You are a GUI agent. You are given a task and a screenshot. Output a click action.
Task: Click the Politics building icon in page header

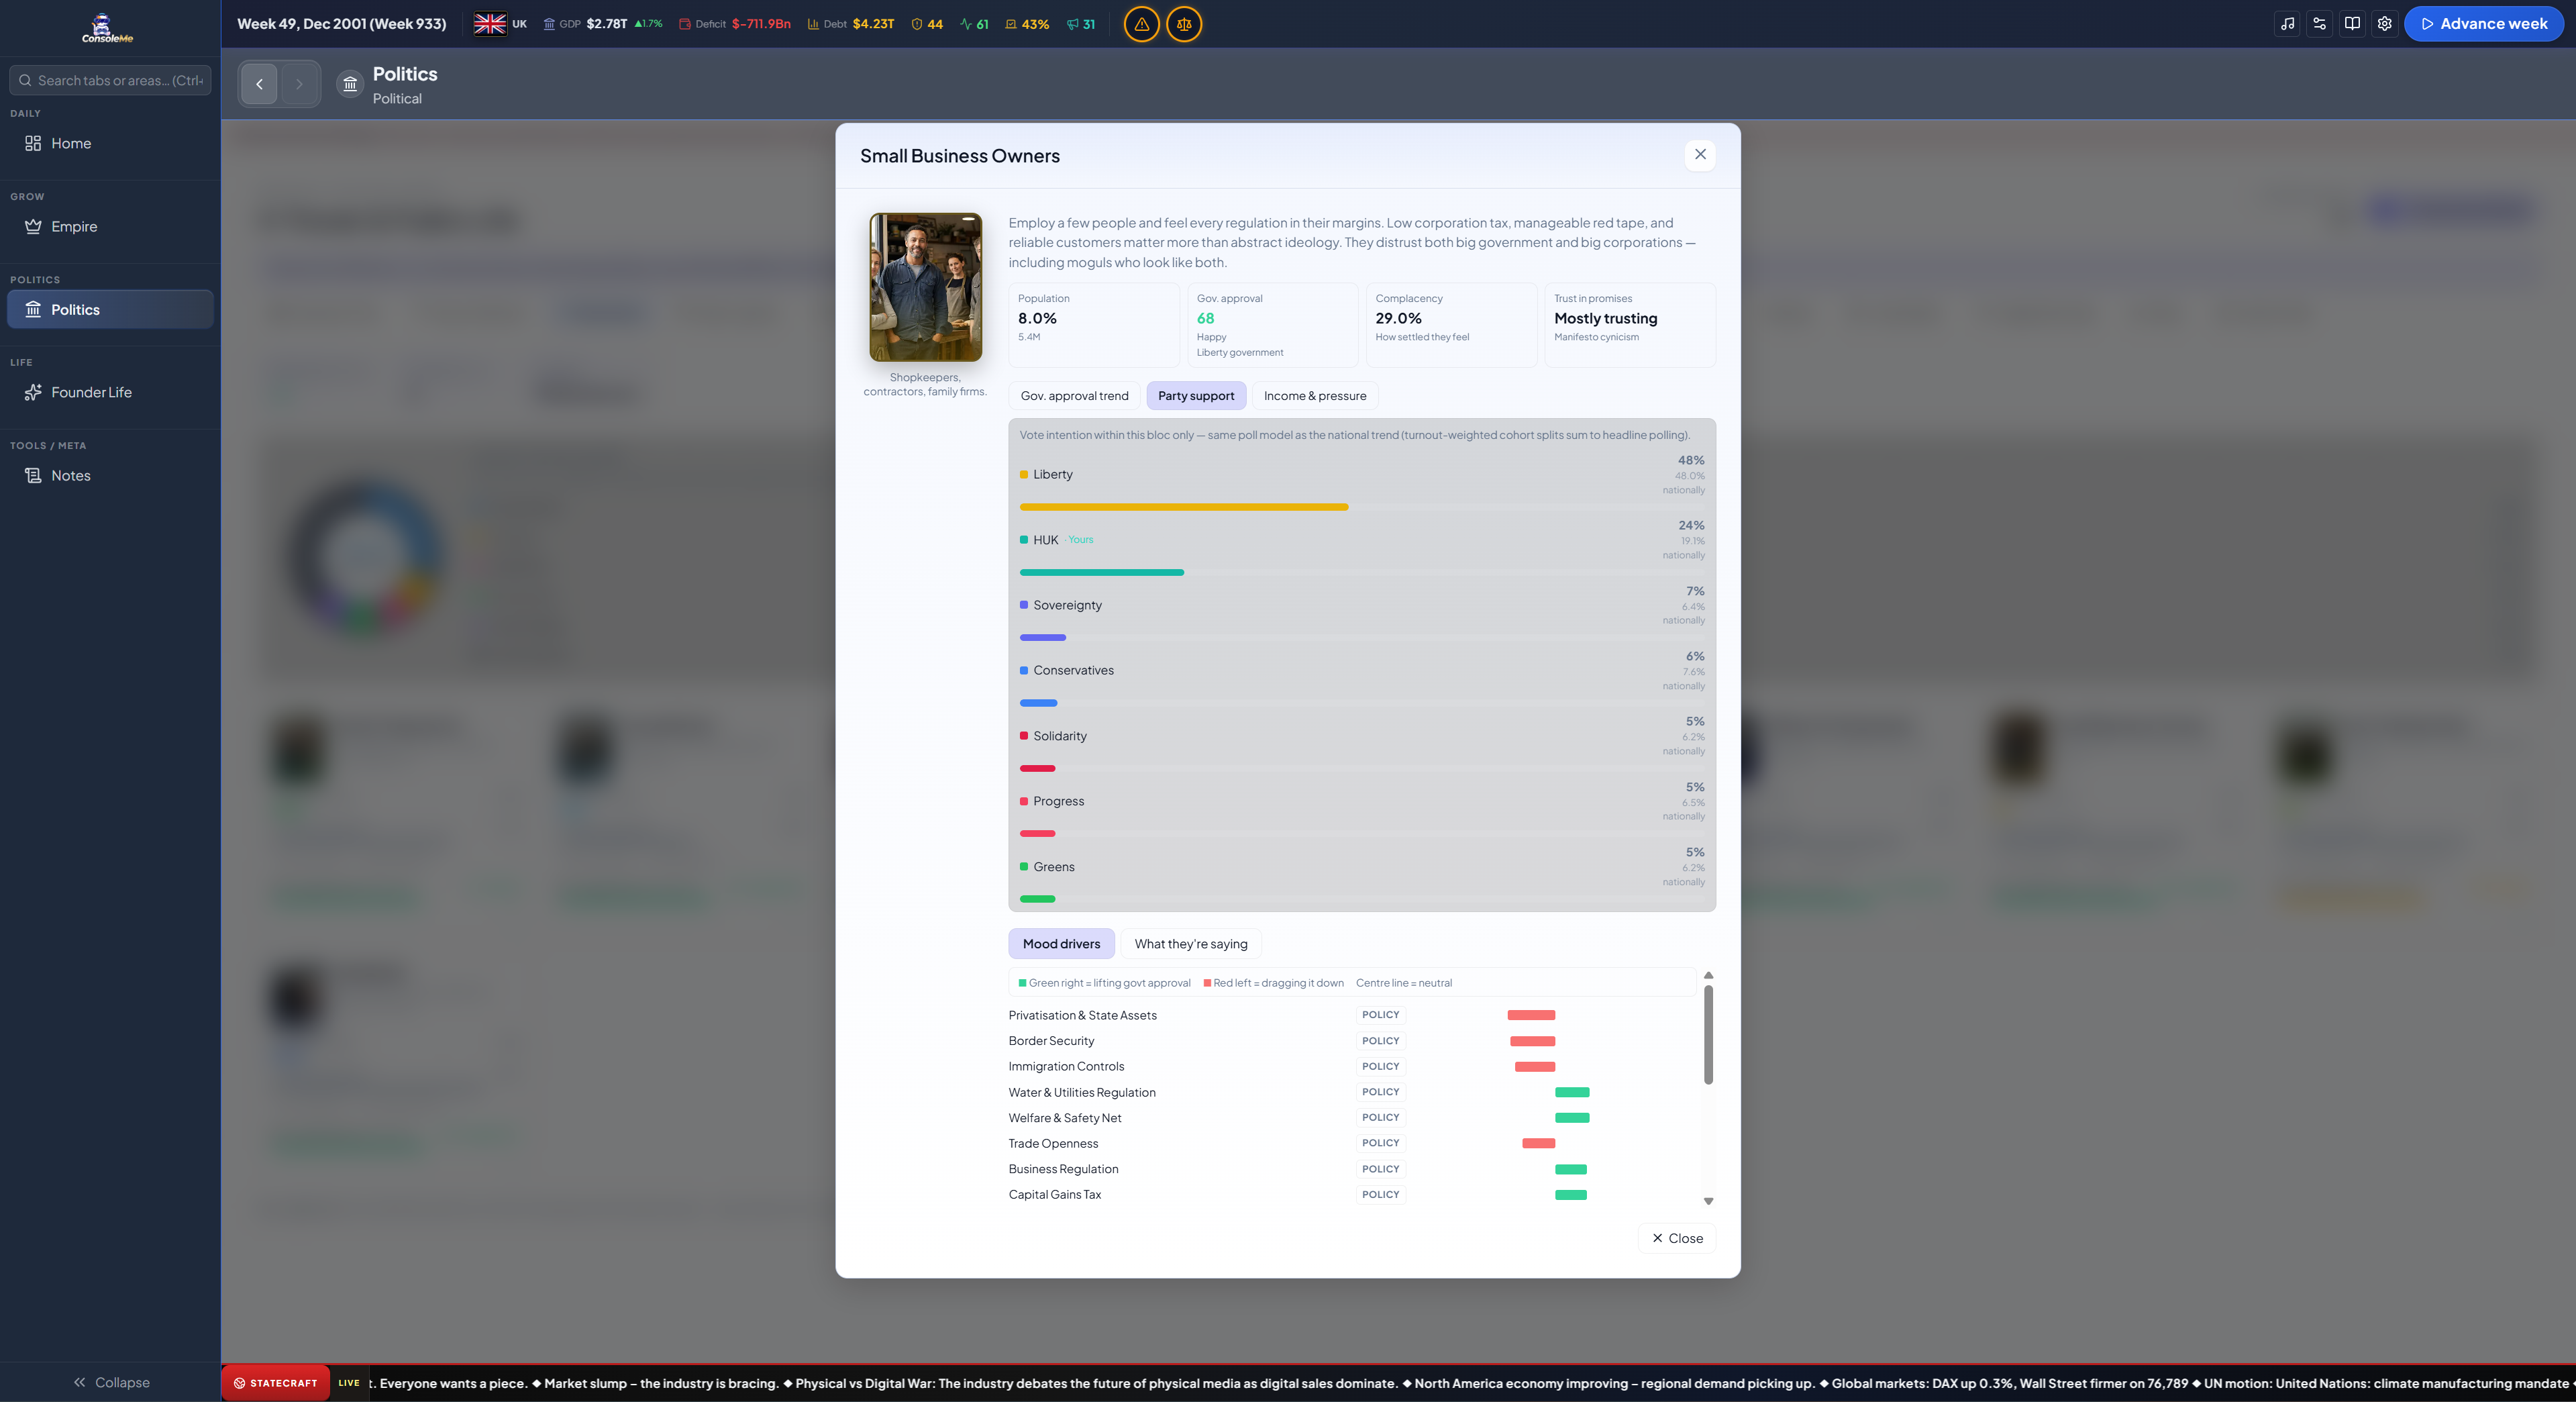pos(350,84)
